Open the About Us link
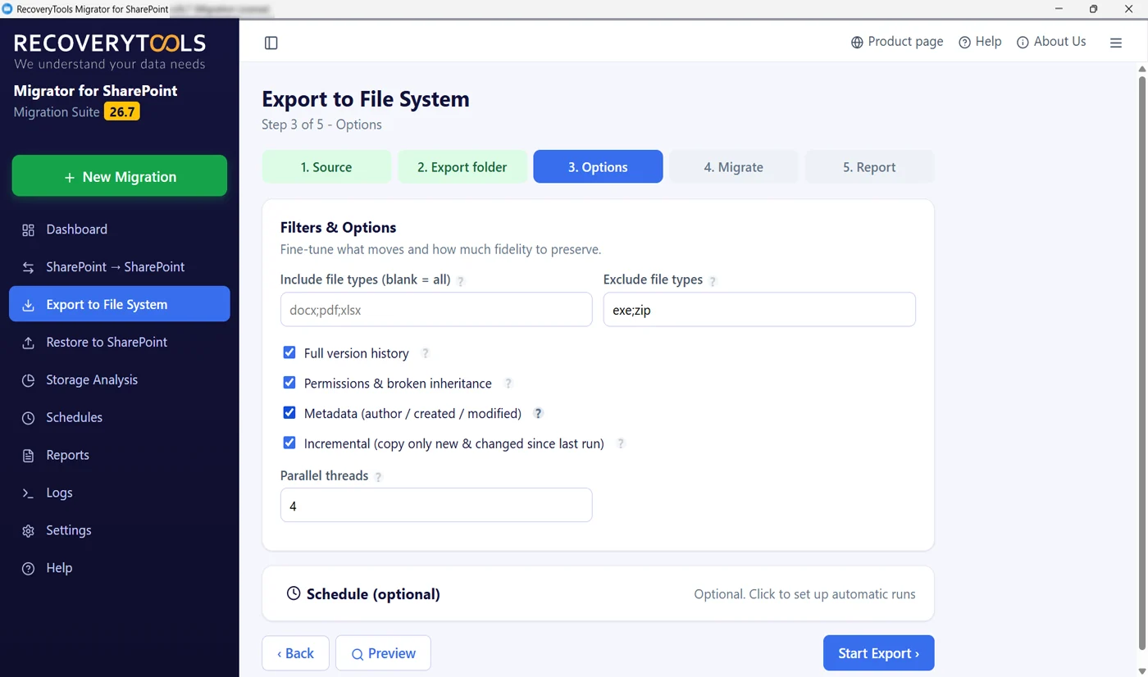Viewport: 1148px width, 677px height. click(1050, 42)
